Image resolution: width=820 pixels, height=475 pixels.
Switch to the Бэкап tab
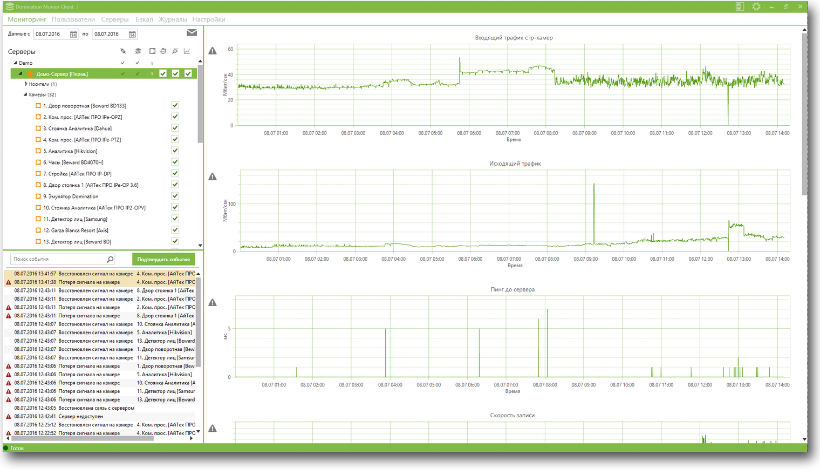pyautogui.click(x=144, y=19)
